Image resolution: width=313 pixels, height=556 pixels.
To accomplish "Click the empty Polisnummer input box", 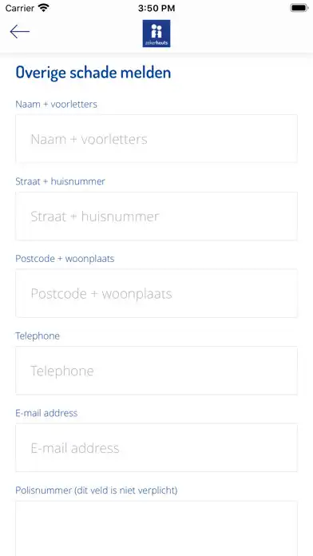I will 156,528.
